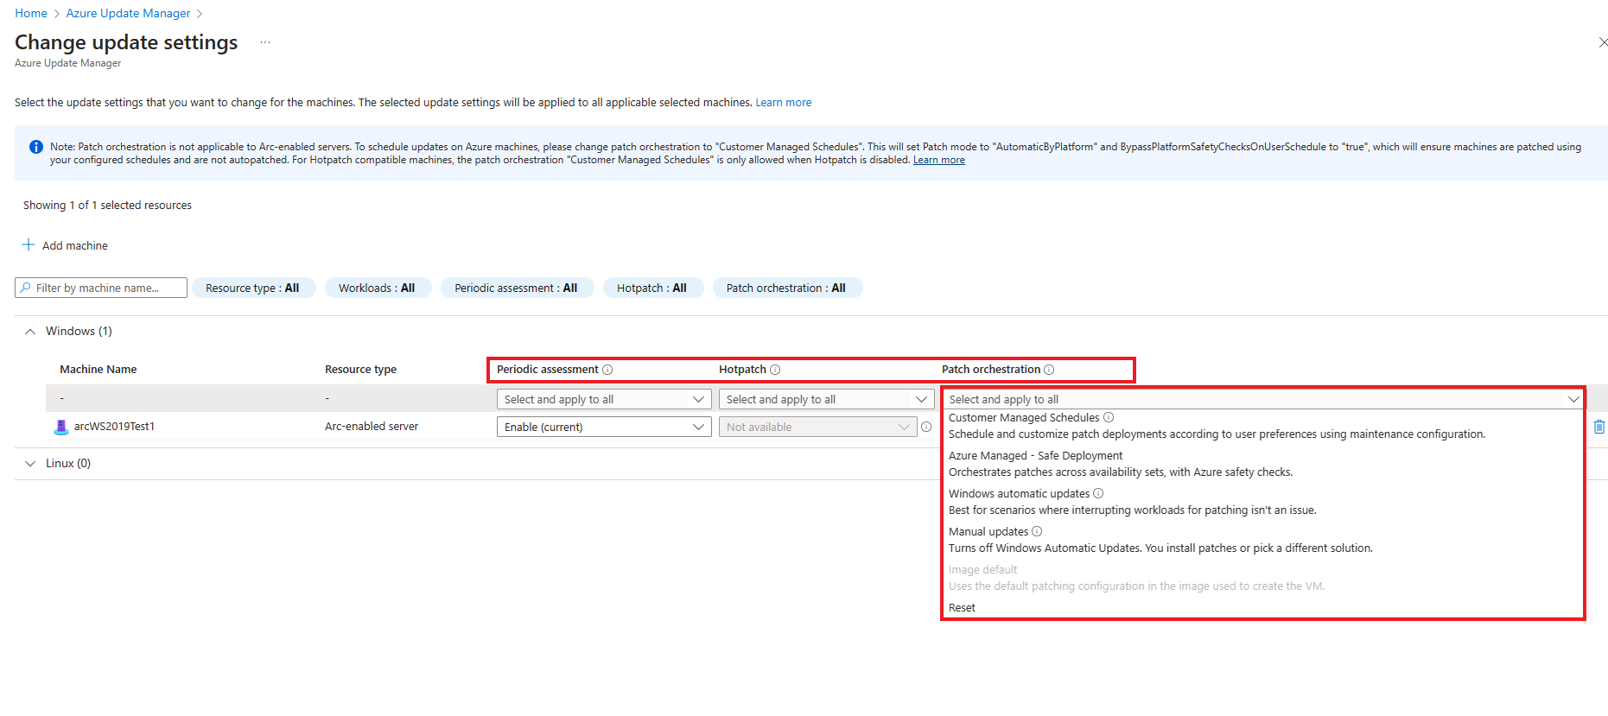Close the Change update settings pane
The height and width of the screenshot is (716, 1608).
[1603, 42]
